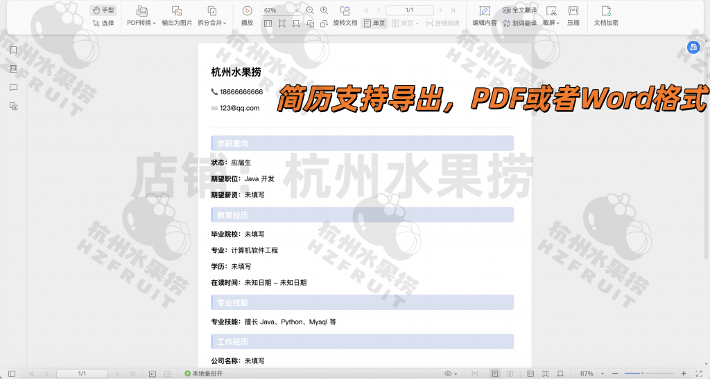The width and height of the screenshot is (710, 379).
Task: Click 划词翻译 word selection translation
Action: point(520,23)
